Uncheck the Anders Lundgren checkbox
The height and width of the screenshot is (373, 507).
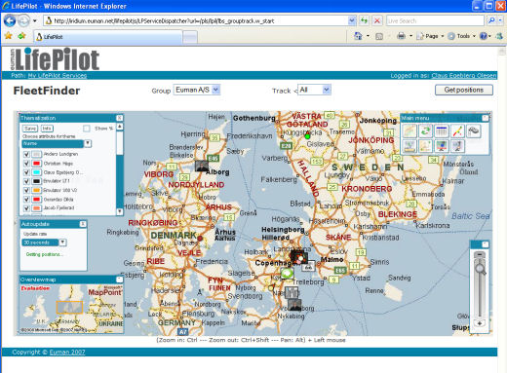(x=26, y=154)
